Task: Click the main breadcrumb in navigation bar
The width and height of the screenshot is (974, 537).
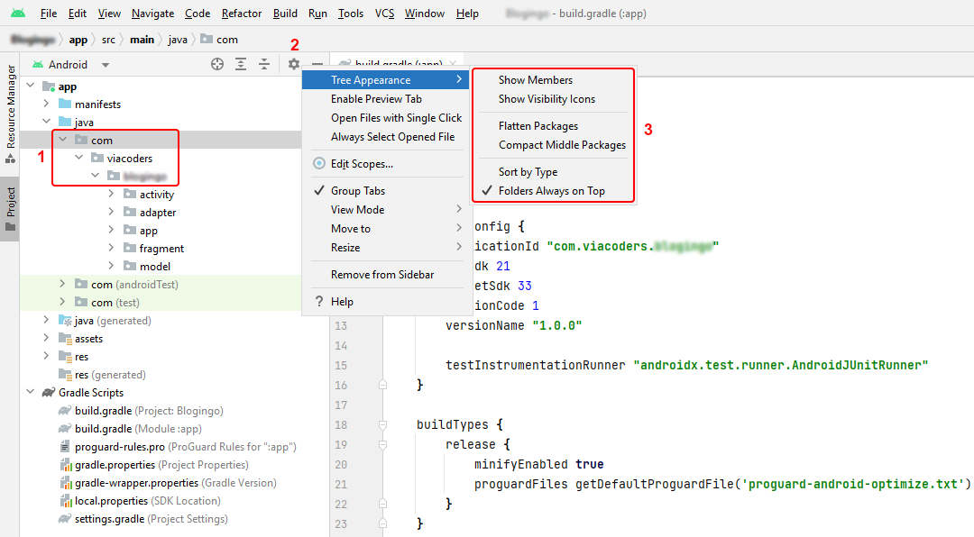Action: point(142,40)
